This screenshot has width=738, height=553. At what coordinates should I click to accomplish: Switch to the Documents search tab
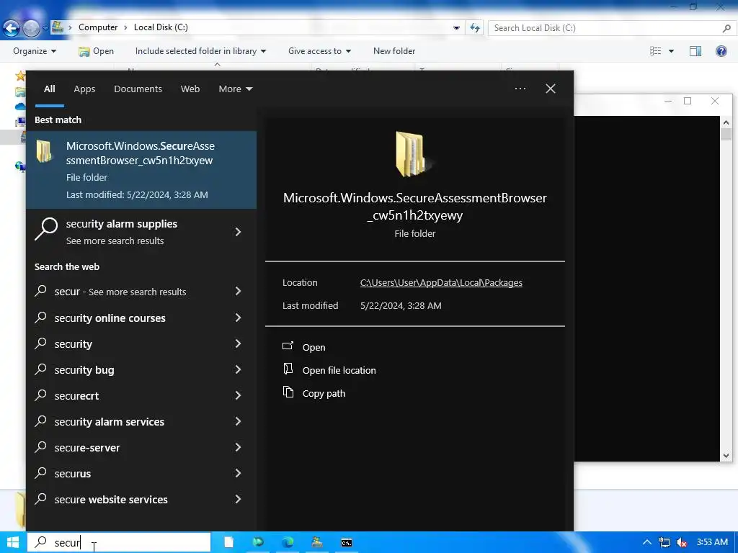coord(138,89)
